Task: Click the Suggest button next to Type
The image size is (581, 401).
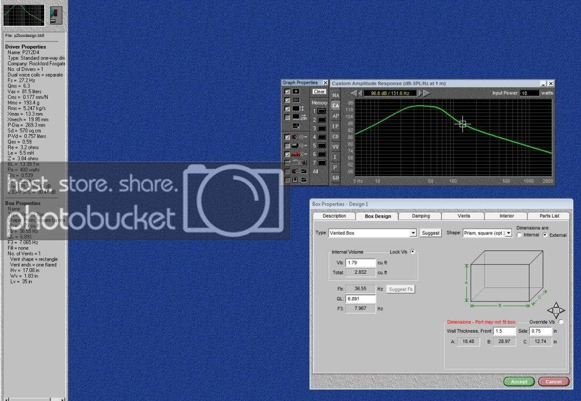Action: click(431, 233)
